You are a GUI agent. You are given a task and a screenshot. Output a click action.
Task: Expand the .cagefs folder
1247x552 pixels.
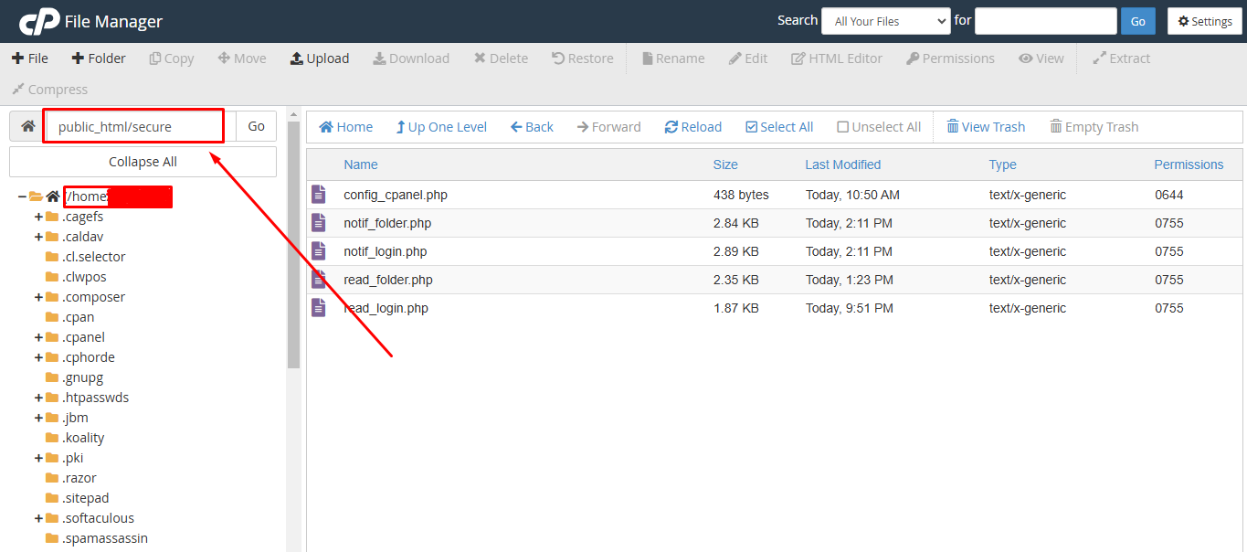pos(38,217)
